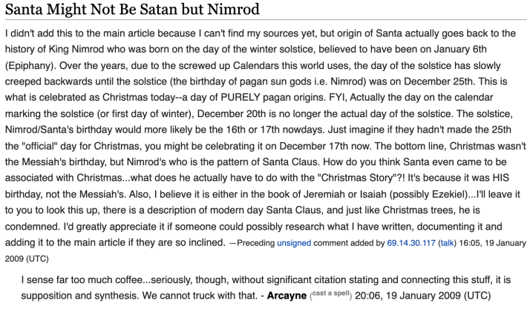The image size is (527, 309).
Task: Click Arcayne's "cast a spell" talk link
Action: click(331, 293)
